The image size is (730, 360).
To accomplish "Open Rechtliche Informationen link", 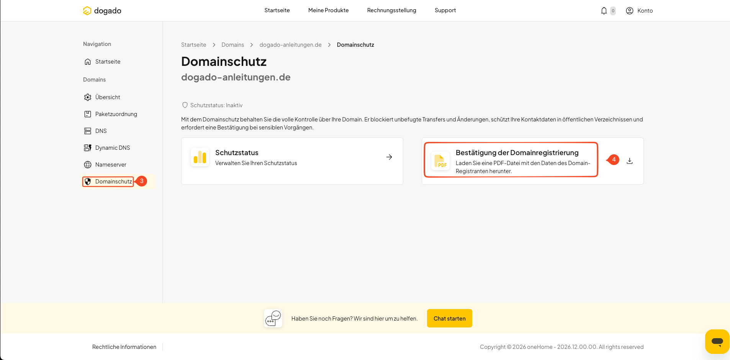I will click(x=124, y=347).
